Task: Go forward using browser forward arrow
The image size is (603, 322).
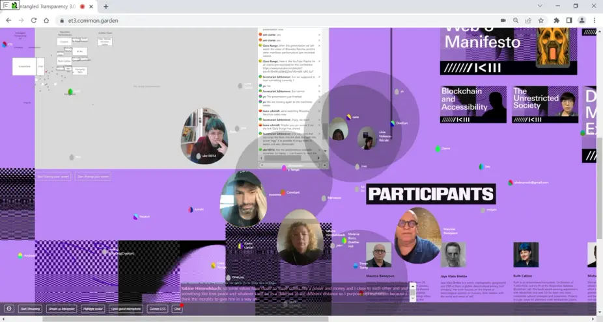Action: pyautogui.click(x=21, y=20)
